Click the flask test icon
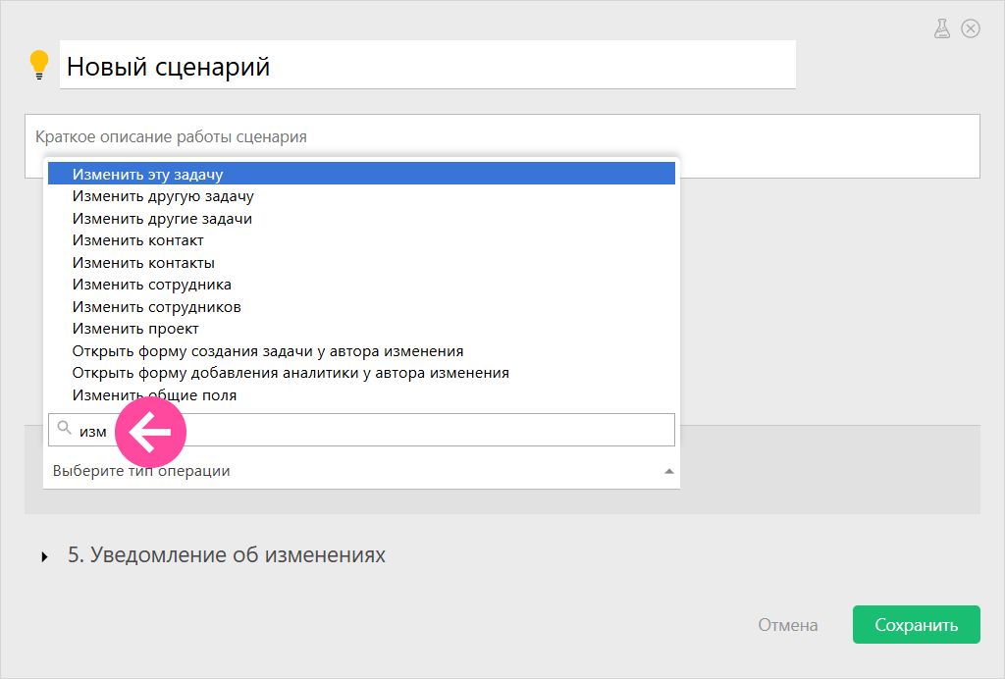 tap(941, 28)
